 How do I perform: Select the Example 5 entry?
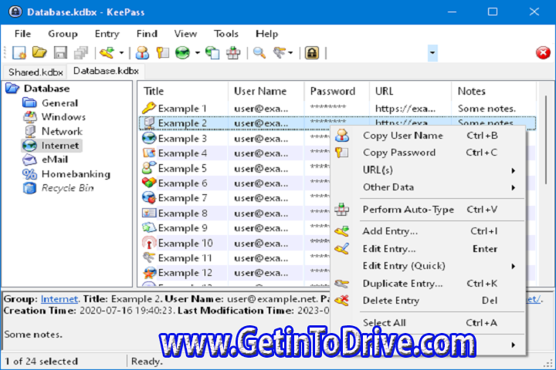tap(182, 168)
